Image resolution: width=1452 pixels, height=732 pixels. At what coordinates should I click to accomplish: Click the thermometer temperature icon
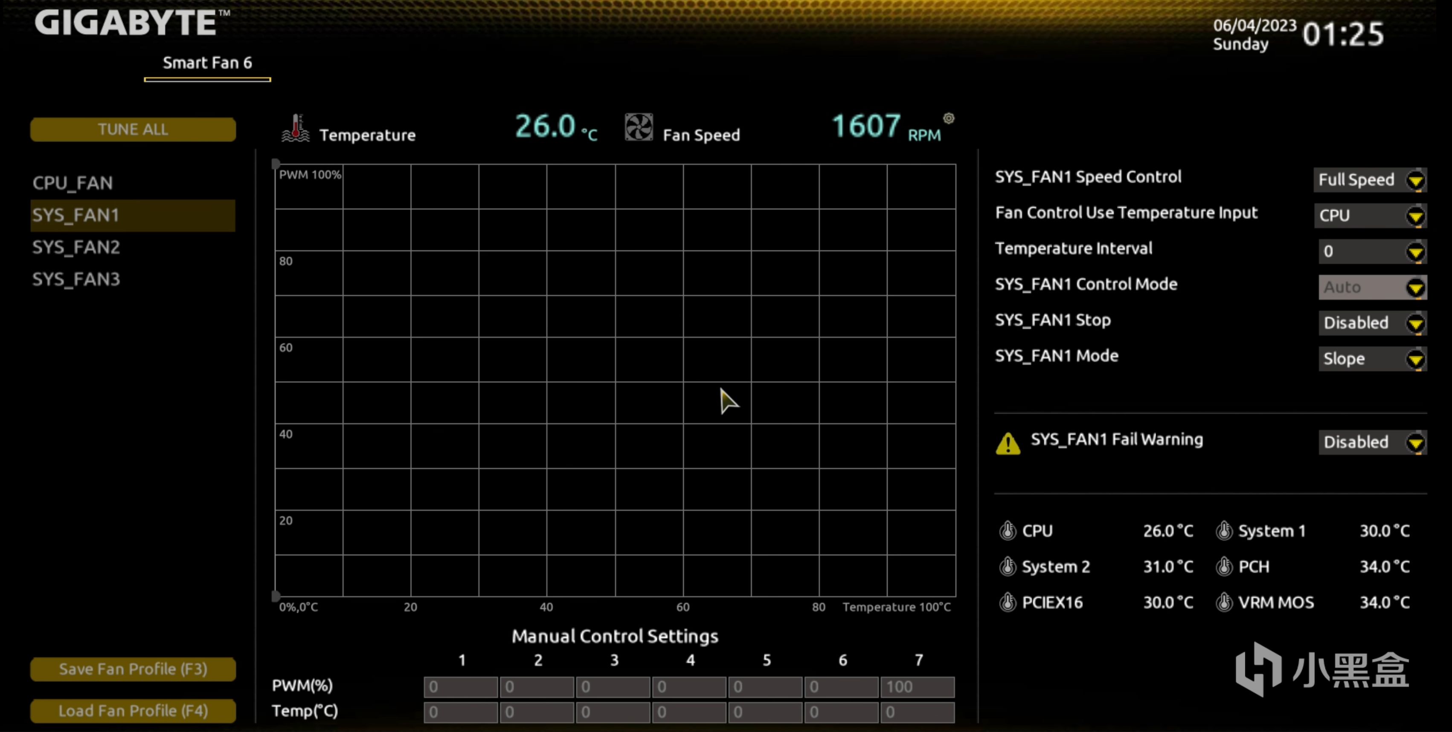pos(295,128)
